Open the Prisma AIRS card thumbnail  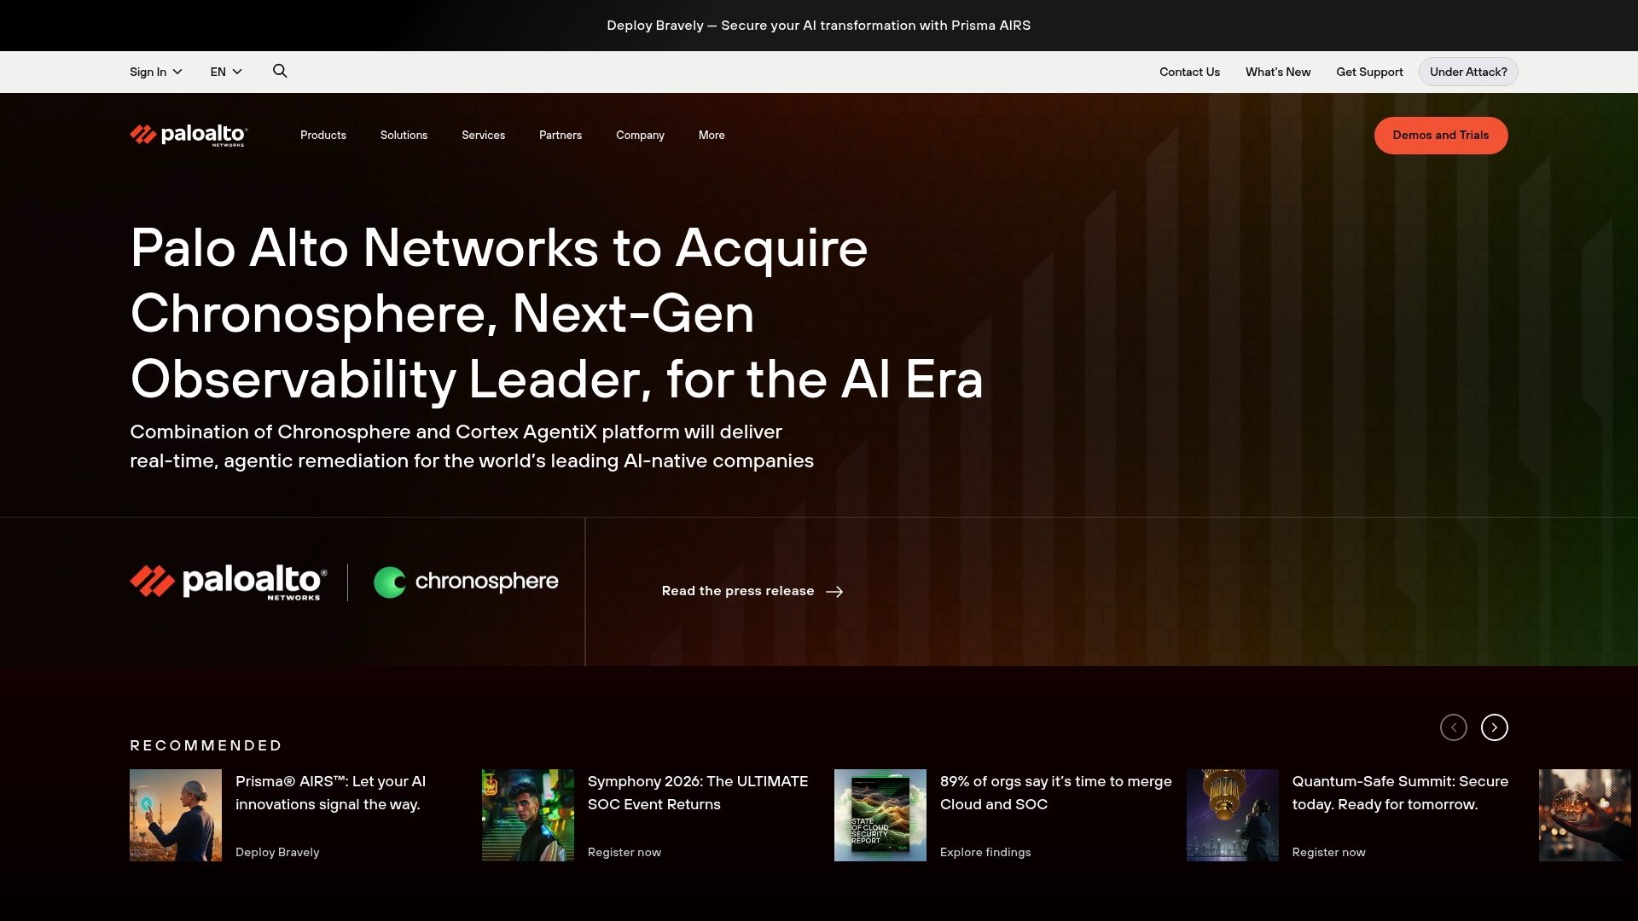coord(176,815)
